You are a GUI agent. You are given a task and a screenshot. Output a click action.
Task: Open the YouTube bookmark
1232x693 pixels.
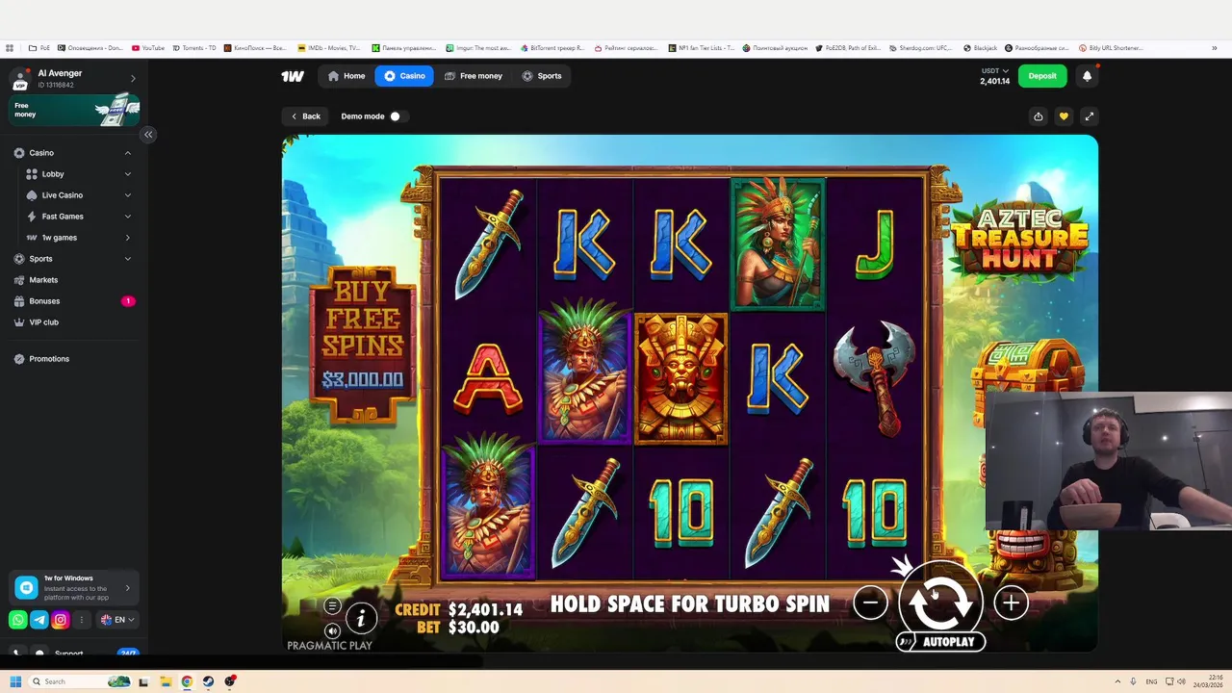(148, 47)
